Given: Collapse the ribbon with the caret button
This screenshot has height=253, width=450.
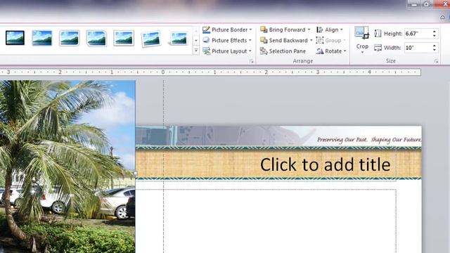Looking at the screenshot, I should point(442,18).
